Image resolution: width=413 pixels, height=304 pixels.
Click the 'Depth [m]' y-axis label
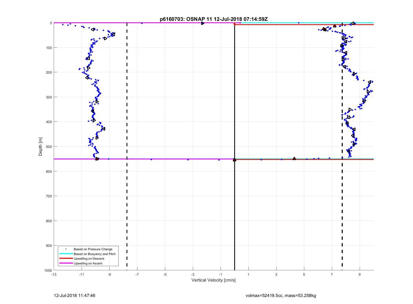[41, 147]
